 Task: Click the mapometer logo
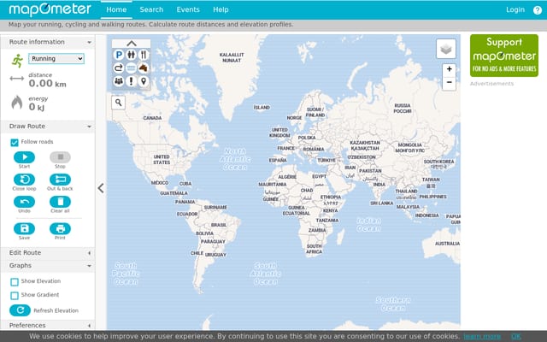(50, 9)
